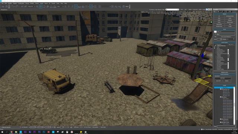Open the Objects tab of the RollupBar
Viewport: 238px width, 134px height.
(215, 12)
